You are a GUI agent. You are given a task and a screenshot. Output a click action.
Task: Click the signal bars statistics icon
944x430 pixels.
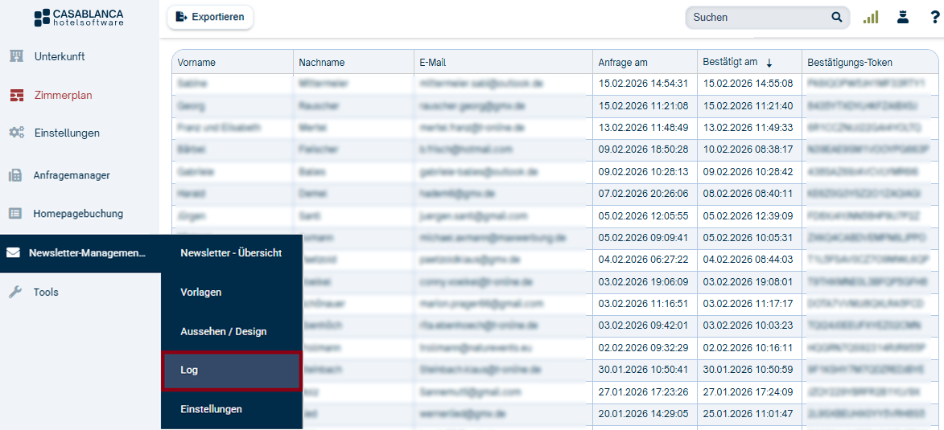(x=871, y=18)
